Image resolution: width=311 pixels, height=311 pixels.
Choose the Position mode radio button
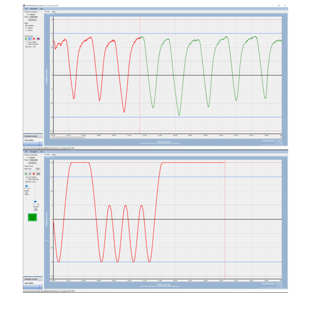coord(27,30)
